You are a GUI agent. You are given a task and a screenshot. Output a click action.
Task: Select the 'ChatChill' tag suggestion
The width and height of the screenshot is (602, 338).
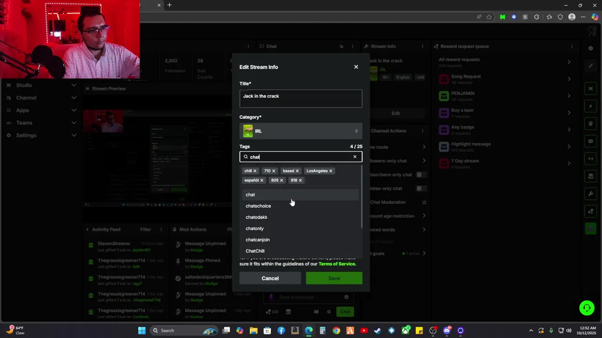point(301,251)
